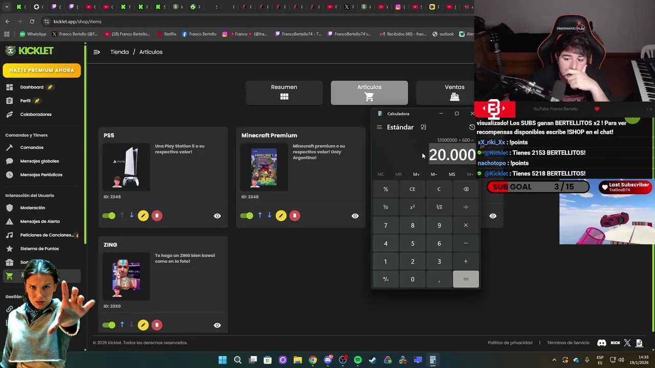Open the X social link in footer
Viewport: 655px width, 368px height.
click(x=627, y=343)
